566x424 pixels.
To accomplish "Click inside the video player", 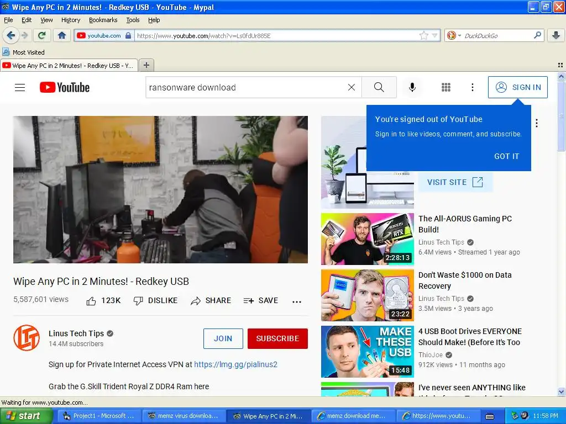I will [x=161, y=190].
